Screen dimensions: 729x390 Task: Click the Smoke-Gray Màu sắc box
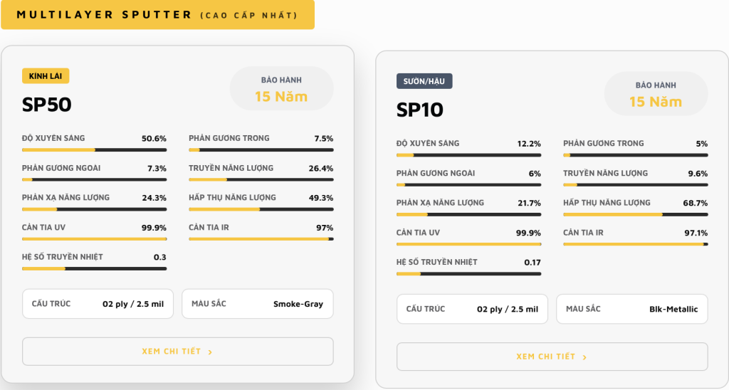(x=258, y=304)
